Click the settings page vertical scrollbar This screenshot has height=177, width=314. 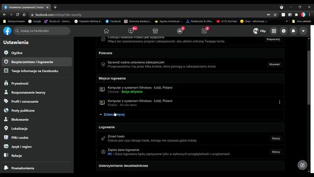[309, 78]
